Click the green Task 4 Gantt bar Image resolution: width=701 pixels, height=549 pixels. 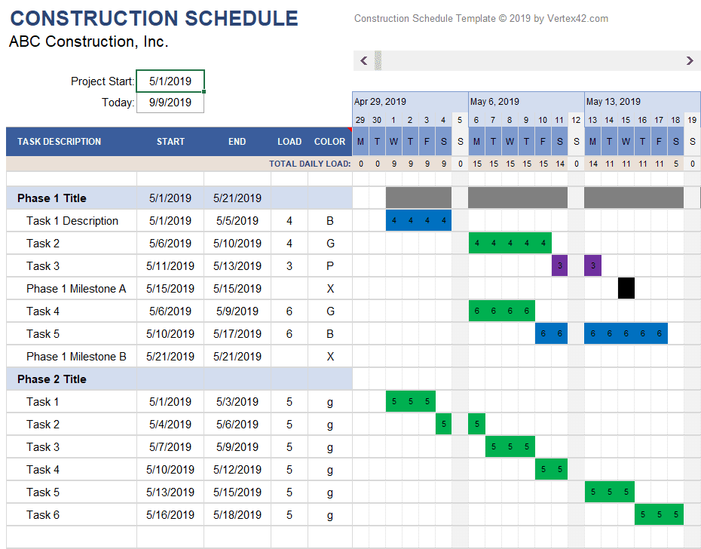click(x=501, y=311)
